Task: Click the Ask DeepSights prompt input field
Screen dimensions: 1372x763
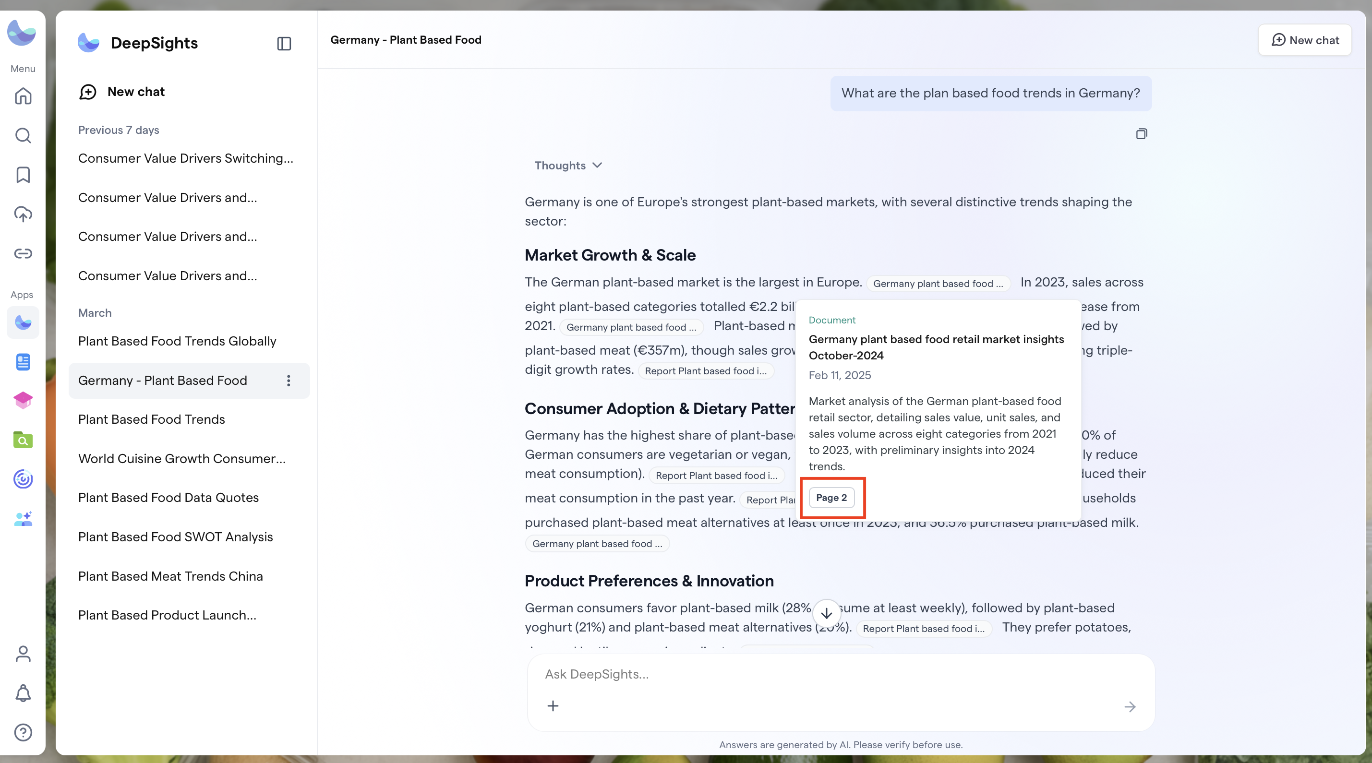Action: pos(841,675)
